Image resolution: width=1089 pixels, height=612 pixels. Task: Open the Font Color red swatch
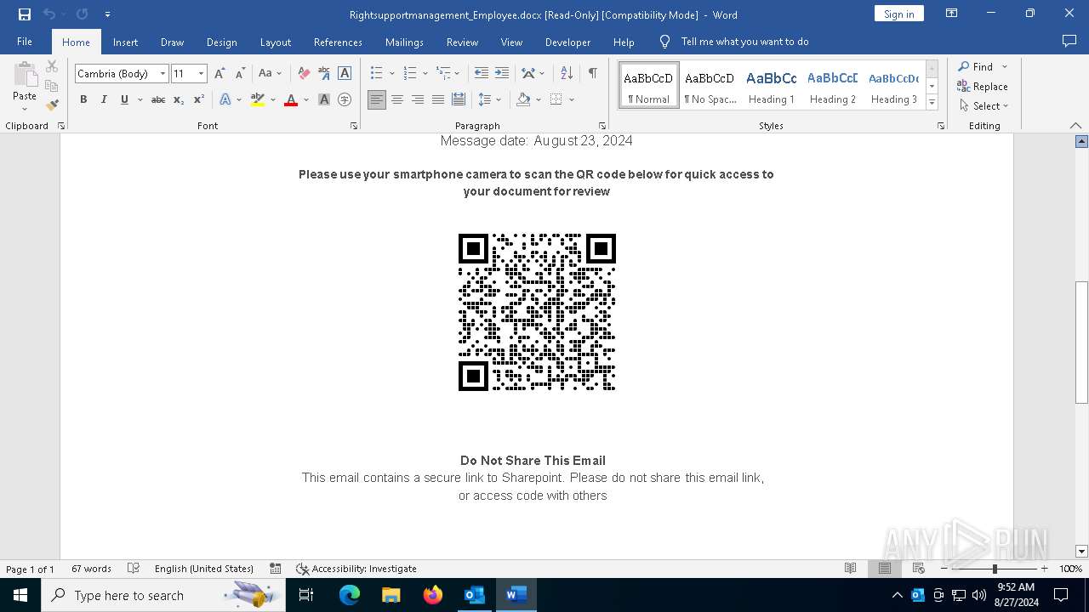[291, 99]
